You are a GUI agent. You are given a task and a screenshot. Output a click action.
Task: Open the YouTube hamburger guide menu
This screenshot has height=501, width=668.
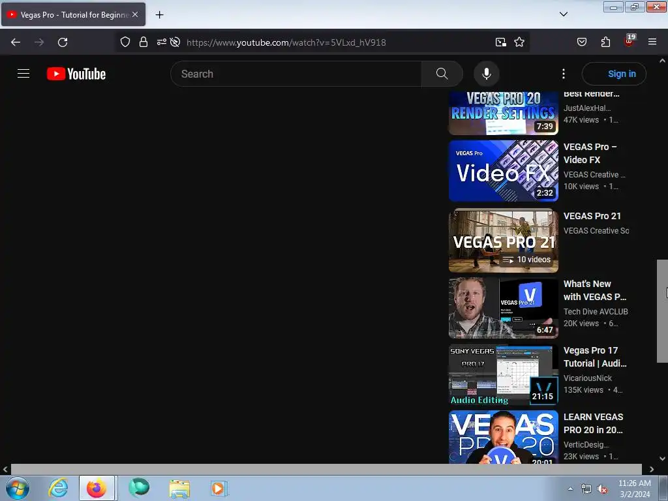[x=23, y=74]
